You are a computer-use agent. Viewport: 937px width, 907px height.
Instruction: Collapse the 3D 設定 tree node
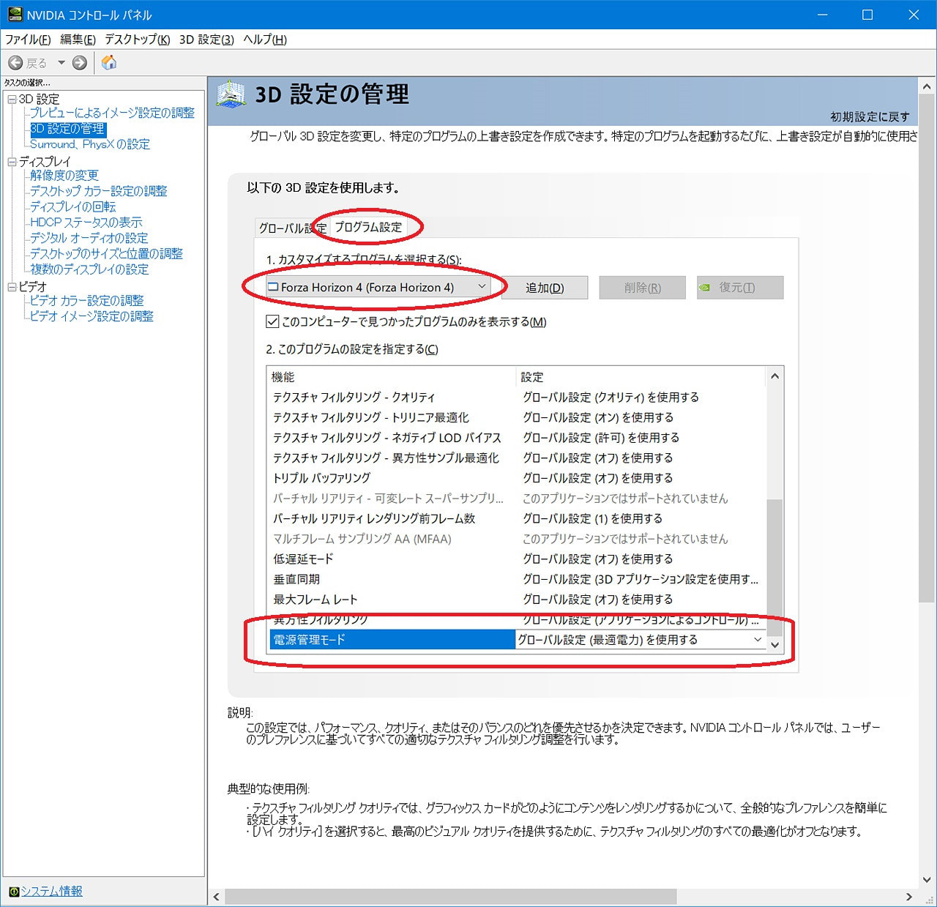pos(12,99)
